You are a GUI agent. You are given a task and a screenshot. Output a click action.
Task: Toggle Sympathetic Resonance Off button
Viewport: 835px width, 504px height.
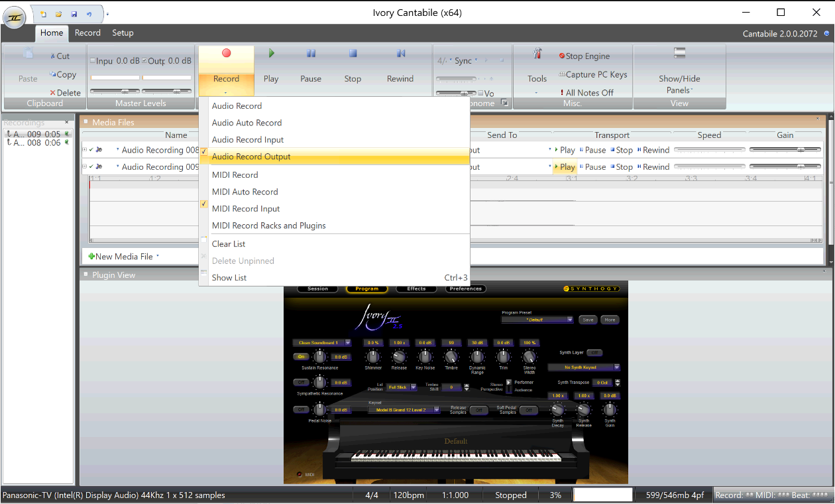pos(301,383)
